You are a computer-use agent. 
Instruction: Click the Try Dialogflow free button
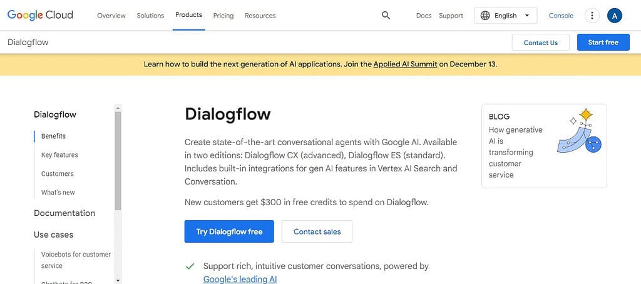pyautogui.click(x=229, y=231)
